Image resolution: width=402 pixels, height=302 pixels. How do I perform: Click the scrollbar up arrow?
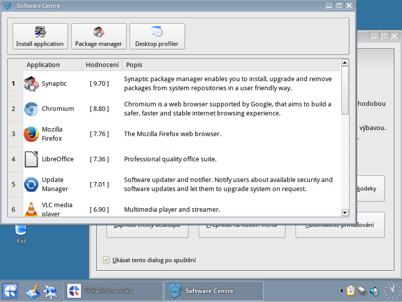[x=345, y=63]
